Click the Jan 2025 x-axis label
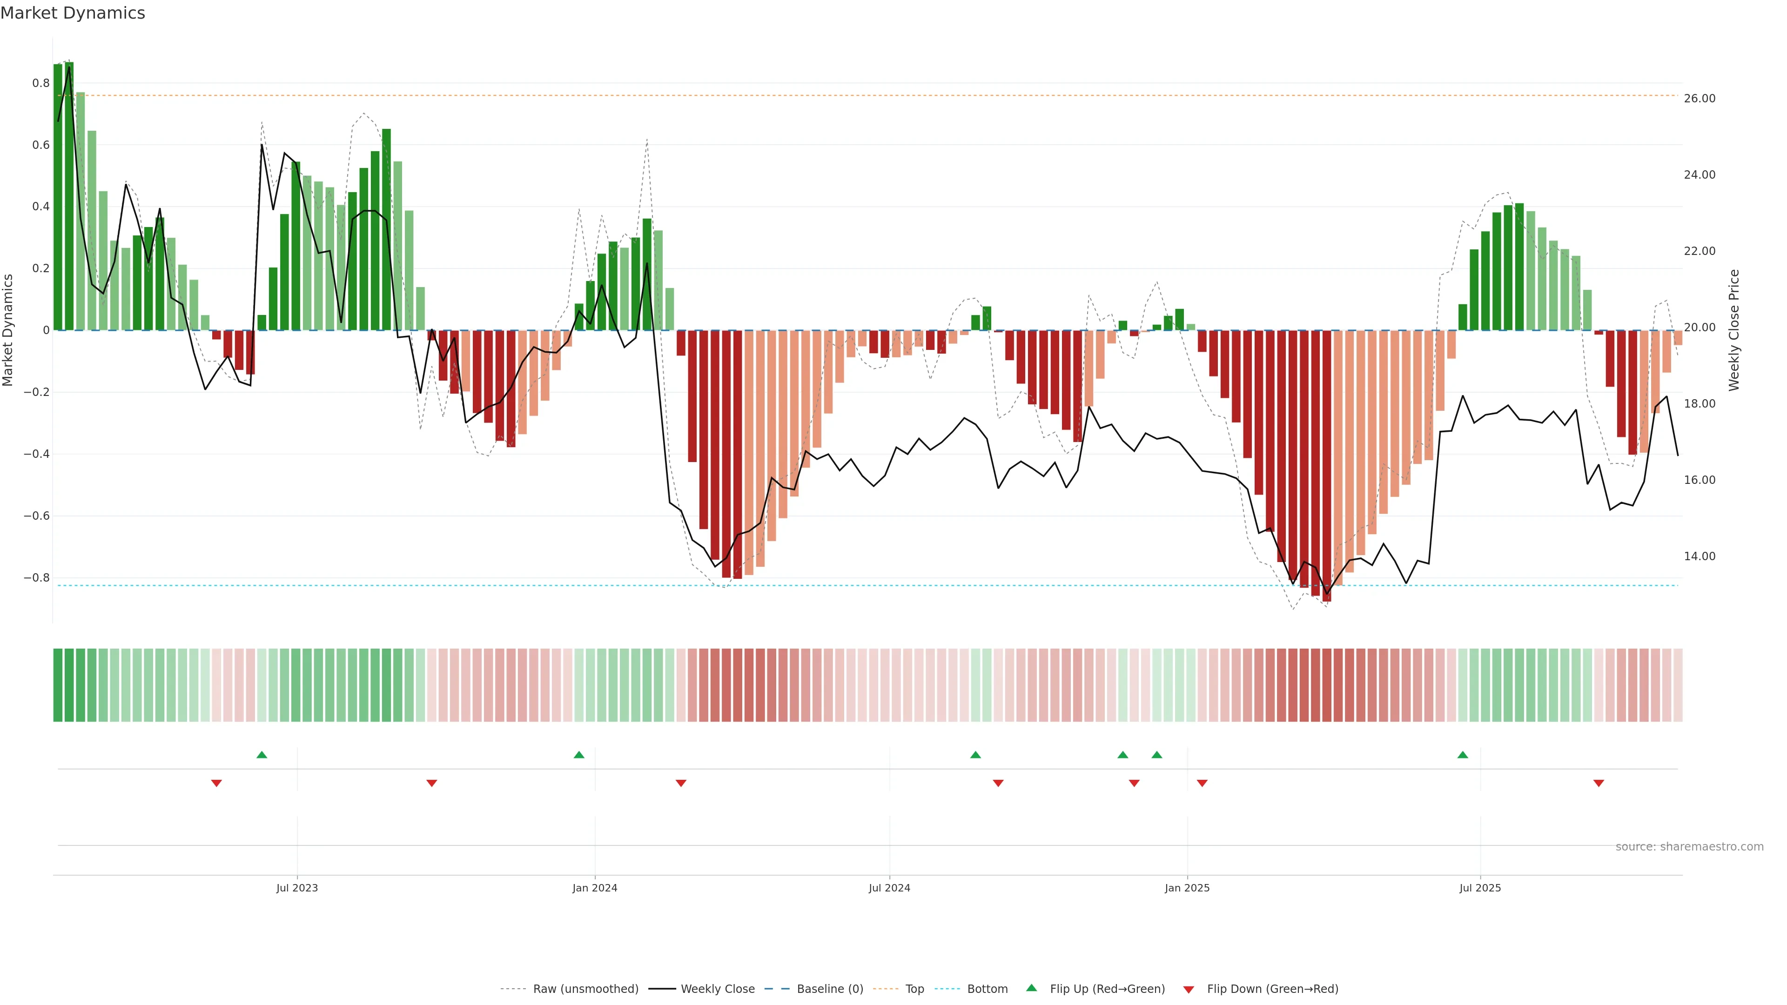The height and width of the screenshot is (1005, 1787). point(1187,888)
